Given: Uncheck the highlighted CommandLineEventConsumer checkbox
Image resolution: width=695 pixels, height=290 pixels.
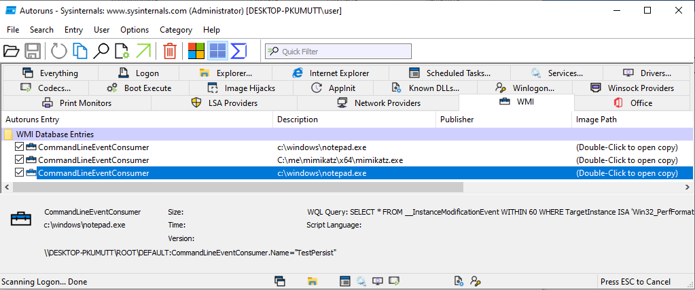Looking at the screenshot, I should point(19,173).
